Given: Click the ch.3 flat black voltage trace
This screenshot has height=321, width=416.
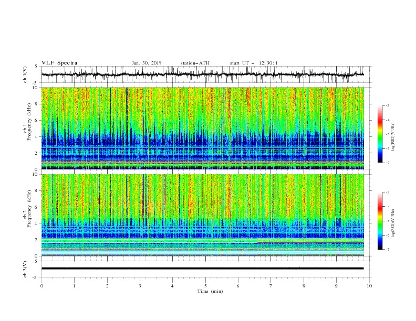Looking at the screenshot, I should pyautogui.click(x=202, y=269).
